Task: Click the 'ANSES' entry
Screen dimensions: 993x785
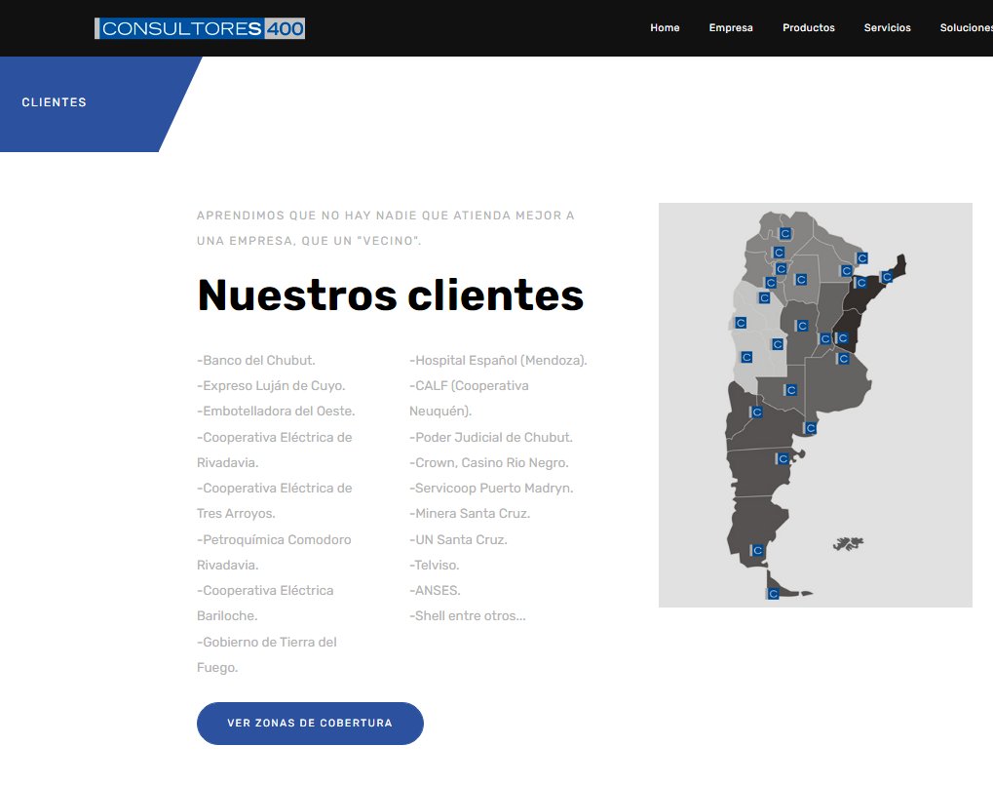Action: point(435,590)
